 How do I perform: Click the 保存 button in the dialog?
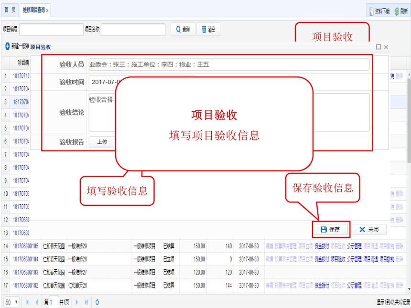click(x=330, y=229)
